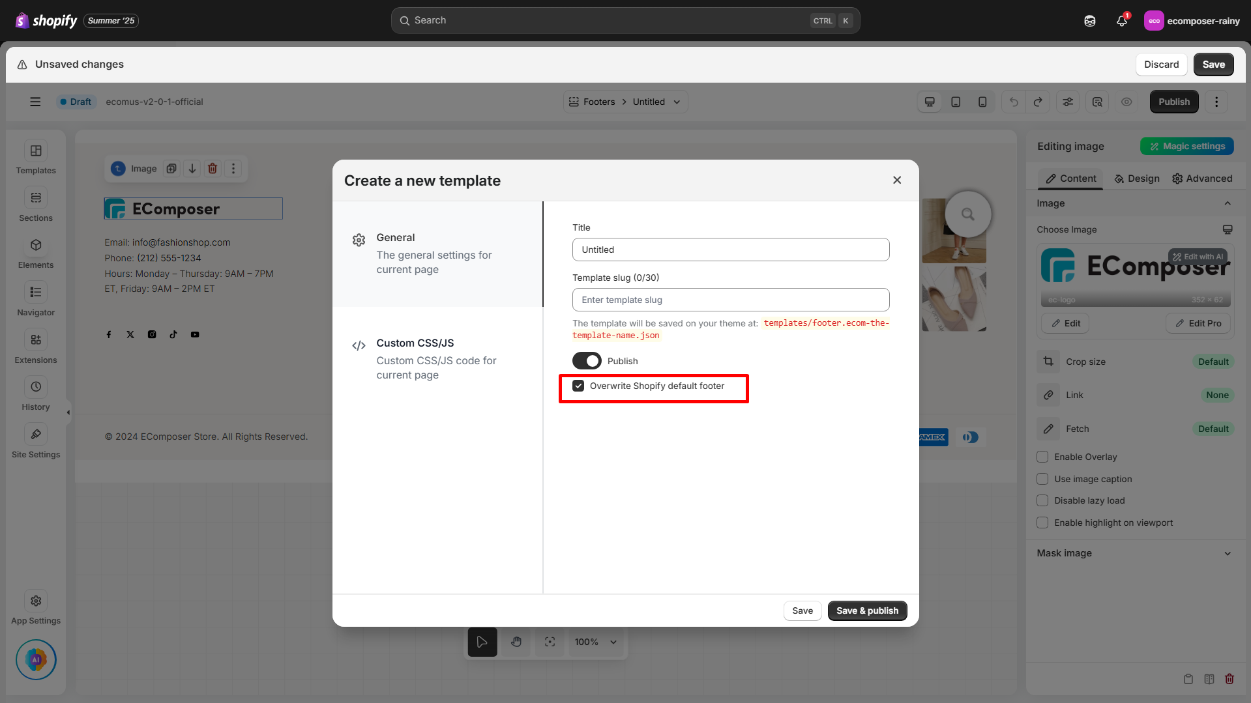Discard the unsaved changes
The width and height of the screenshot is (1251, 703).
click(1161, 64)
